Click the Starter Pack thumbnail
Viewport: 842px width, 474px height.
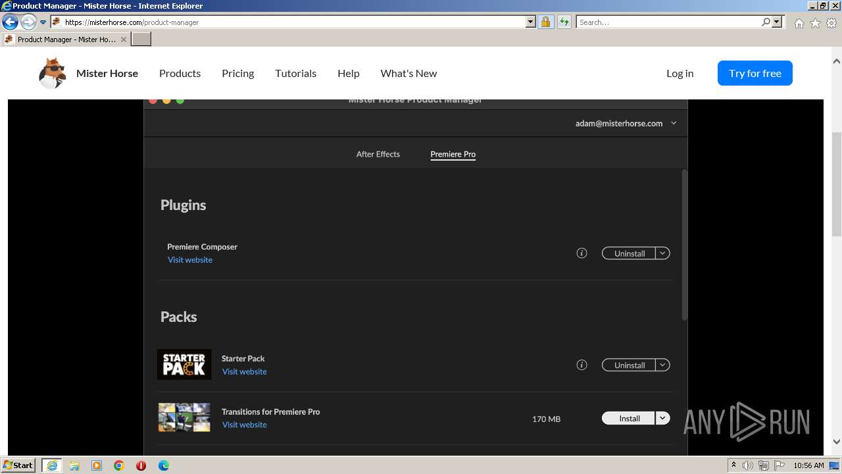(184, 365)
